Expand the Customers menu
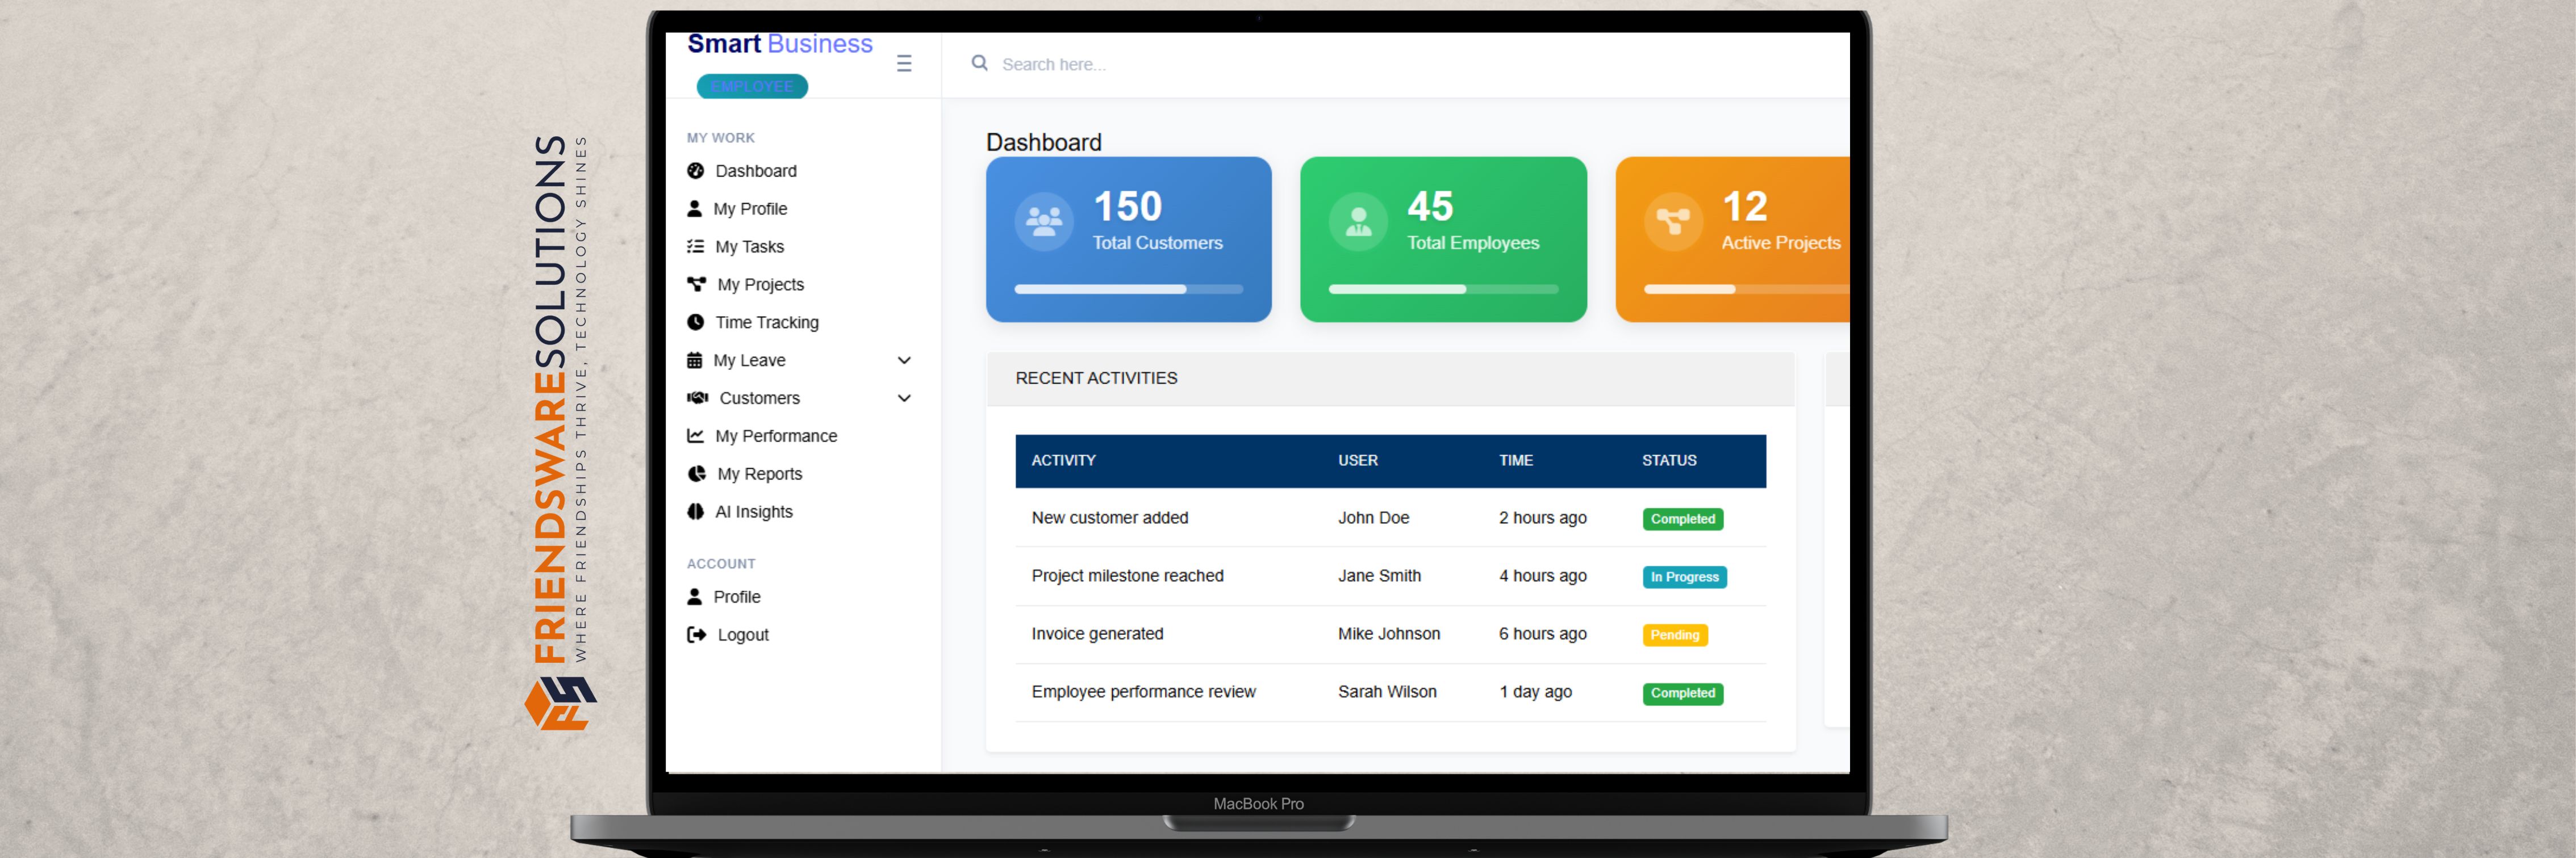Image resolution: width=2576 pixels, height=858 pixels. 905,398
